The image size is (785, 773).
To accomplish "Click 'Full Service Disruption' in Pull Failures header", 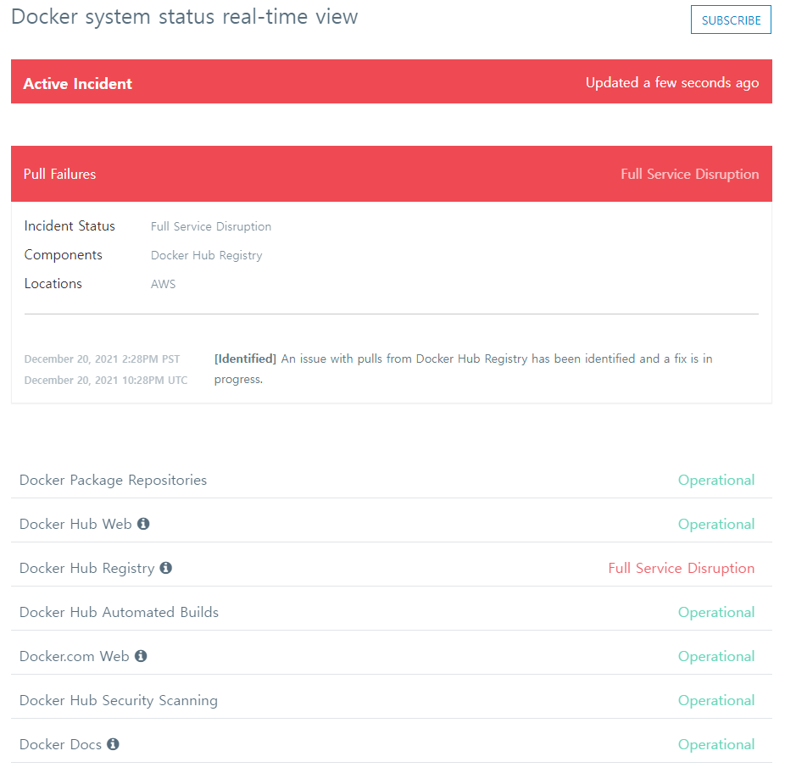I will [689, 175].
